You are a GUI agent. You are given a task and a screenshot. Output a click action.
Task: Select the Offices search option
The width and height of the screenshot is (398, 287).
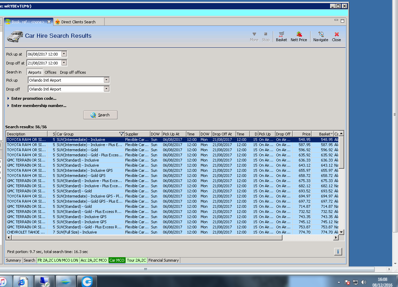(x=50, y=72)
